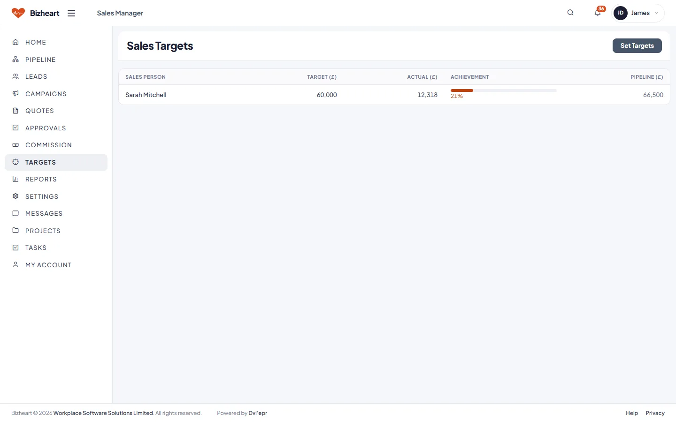
Task: Click the Reports bar chart icon
Action: [15, 179]
